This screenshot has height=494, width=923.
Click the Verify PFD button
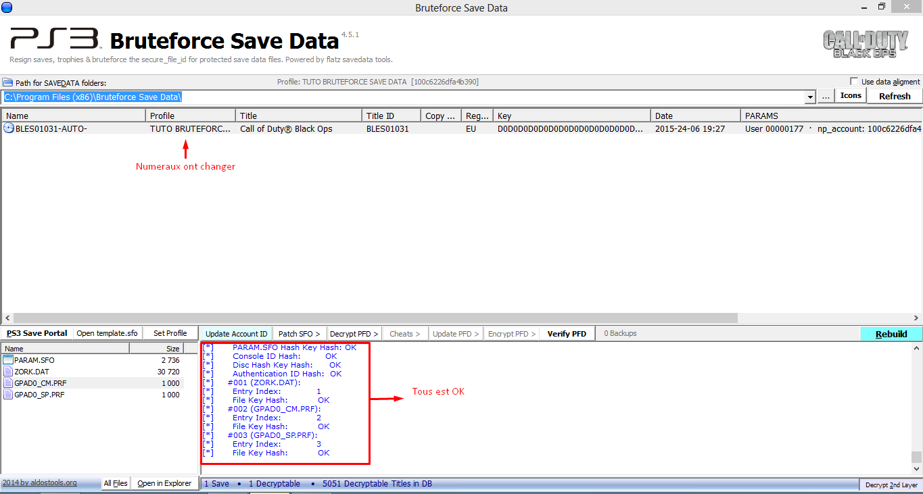[x=567, y=334]
